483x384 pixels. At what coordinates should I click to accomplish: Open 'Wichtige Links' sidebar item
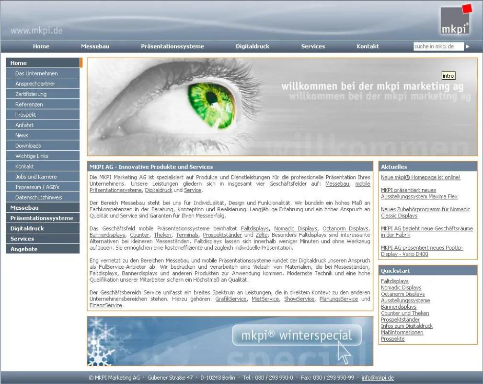tap(43, 156)
